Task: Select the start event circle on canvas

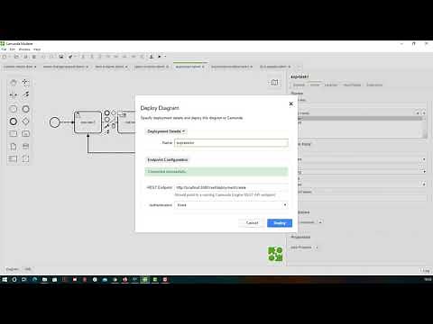Action: point(54,122)
